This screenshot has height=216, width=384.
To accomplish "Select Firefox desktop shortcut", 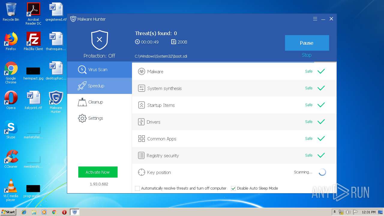I will [x=11, y=41].
